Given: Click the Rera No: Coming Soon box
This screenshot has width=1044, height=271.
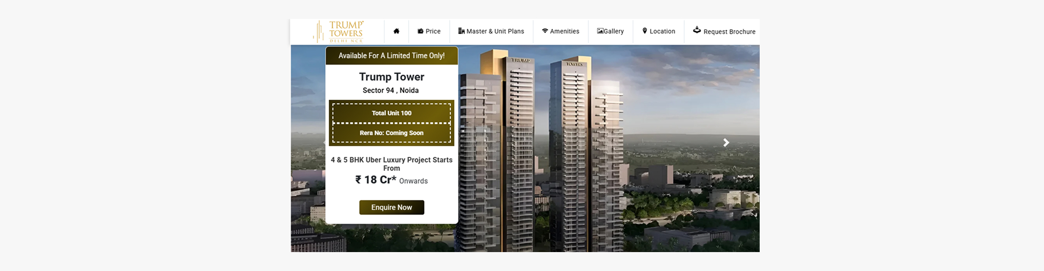Looking at the screenshot, I should 392,133.
